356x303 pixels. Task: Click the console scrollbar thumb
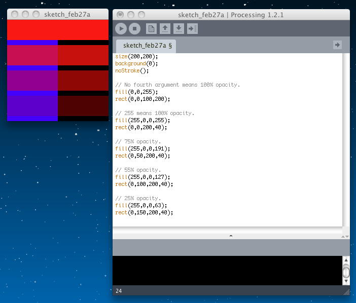pyautogui.click(x=346, y=272)
